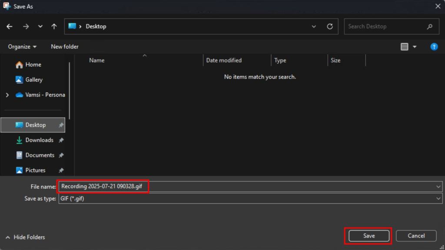The height and width of the screenshot is (250, 445).
Task: Refresh the Desktop folder view
Action: tap(329, 26)
